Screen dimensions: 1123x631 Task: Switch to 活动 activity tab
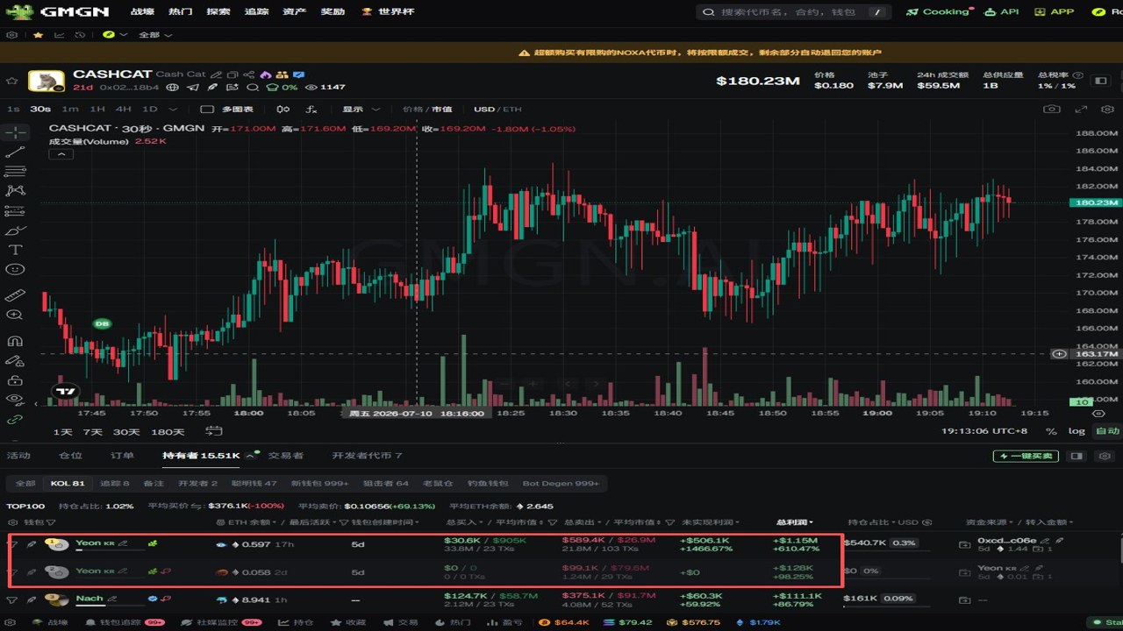pos(18,456)
